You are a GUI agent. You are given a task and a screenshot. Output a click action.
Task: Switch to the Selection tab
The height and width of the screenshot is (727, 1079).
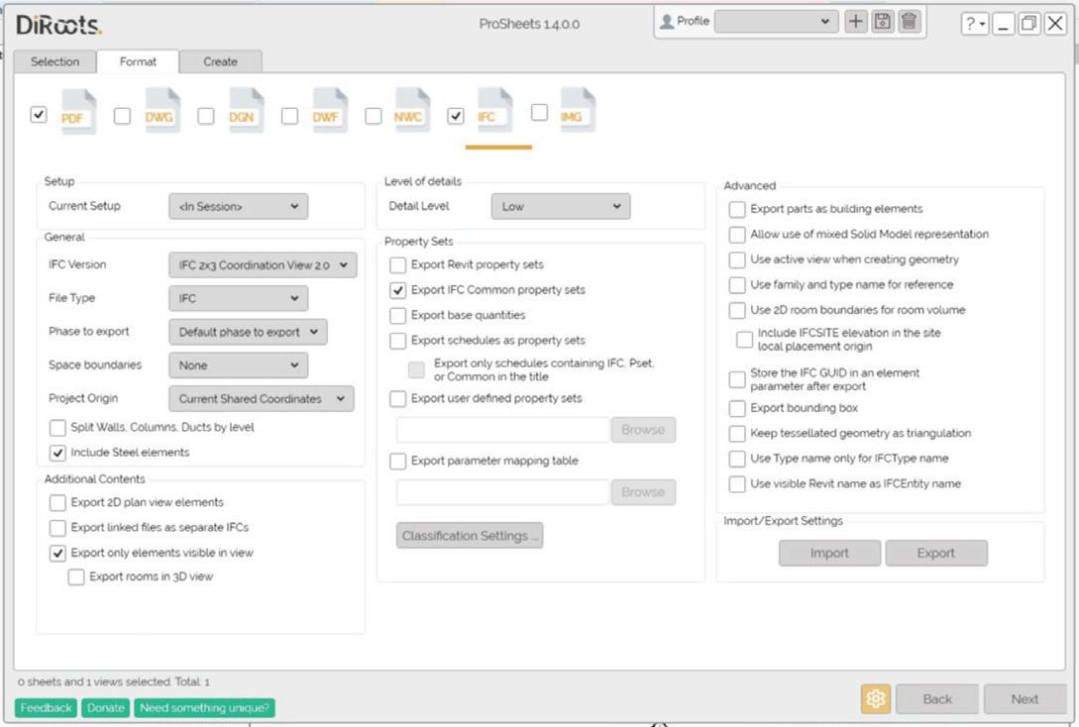[x=55, y=61]
